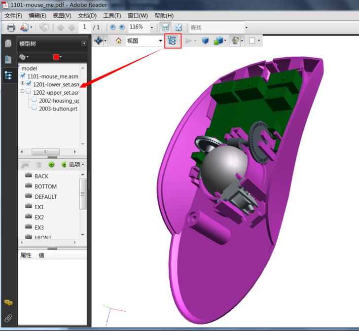Open the 视图 views dropdown
Viewport: 359px width, 331px height.
[x=161, y=41]
